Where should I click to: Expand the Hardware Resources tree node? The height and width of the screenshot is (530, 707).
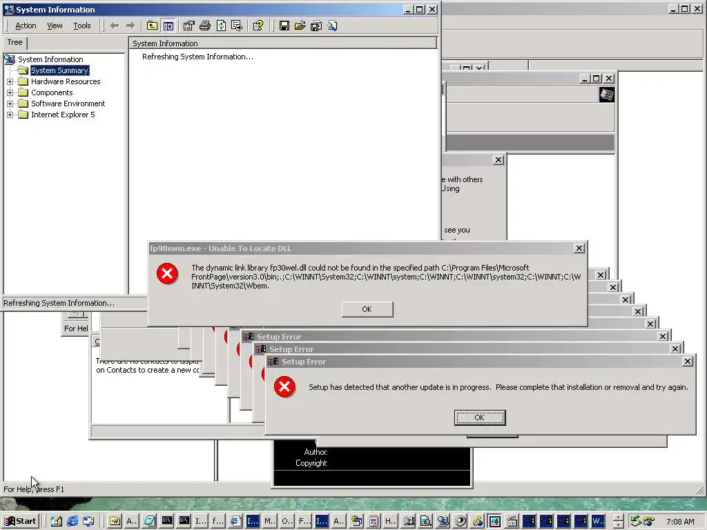click(x=10, y=81)
